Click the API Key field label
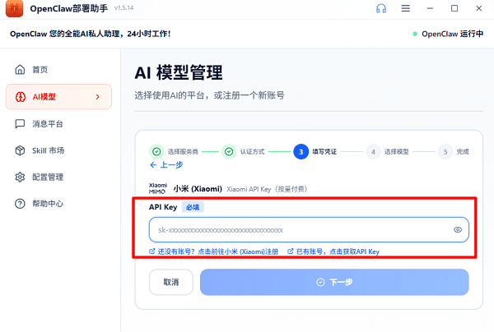 tap(163, 207)
